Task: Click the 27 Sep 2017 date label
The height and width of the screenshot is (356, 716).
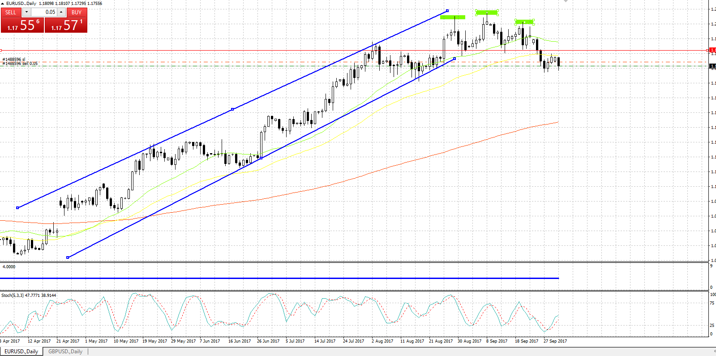Action: click(555, 341)
